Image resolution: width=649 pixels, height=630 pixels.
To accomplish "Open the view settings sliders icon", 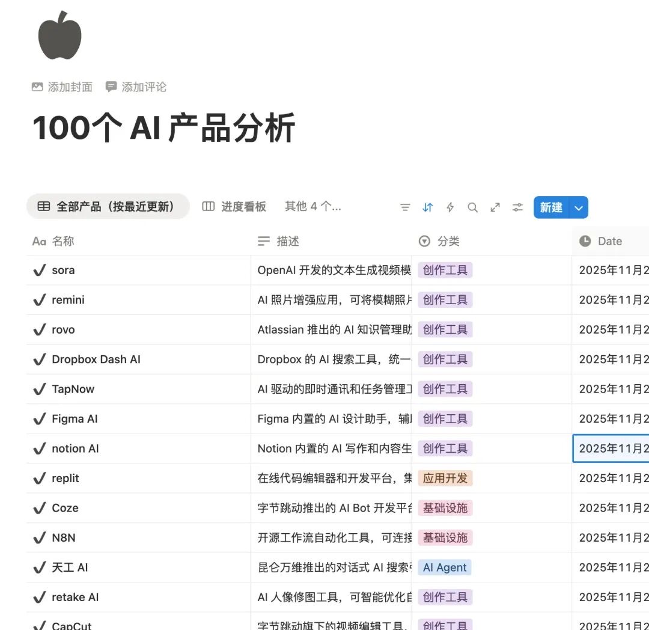I will click(x=517, y=207).
